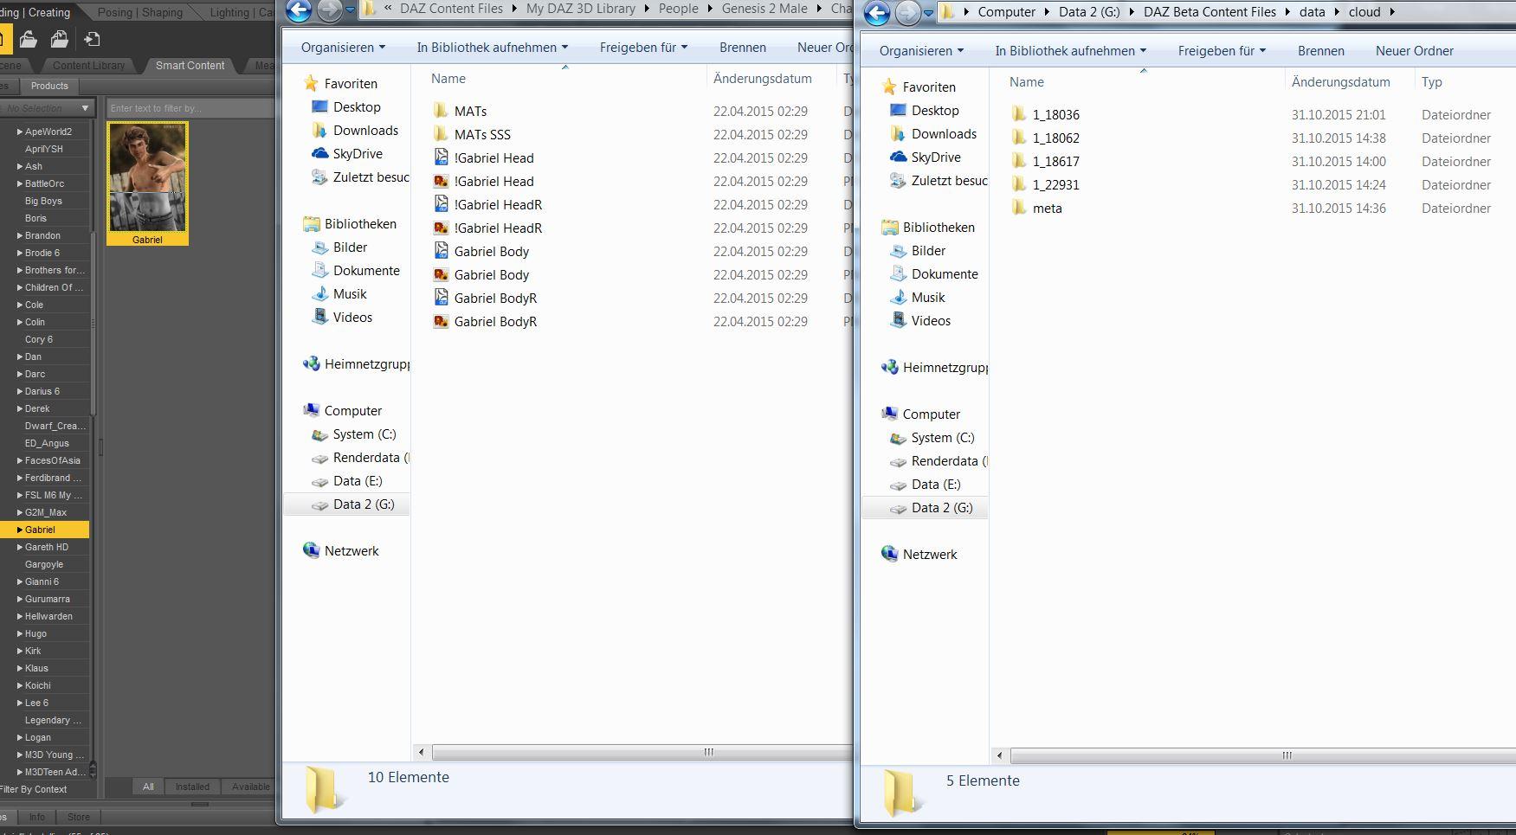1516x835 pixels.
Task: Click the open file folder icon in DAZ toolbar
Action: point(28,39)
